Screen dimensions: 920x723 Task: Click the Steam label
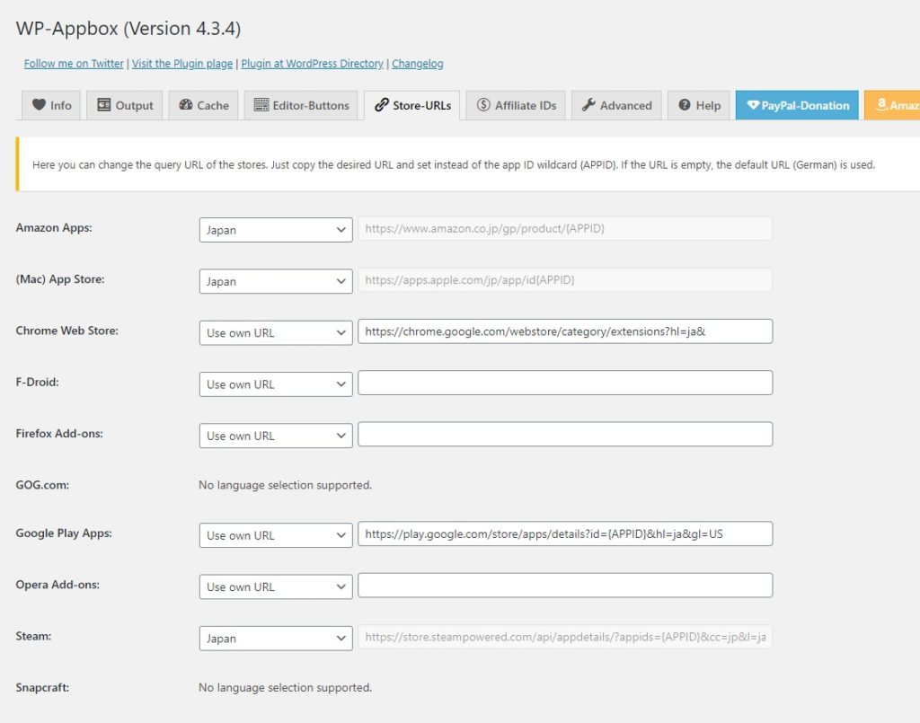point(33,636)
